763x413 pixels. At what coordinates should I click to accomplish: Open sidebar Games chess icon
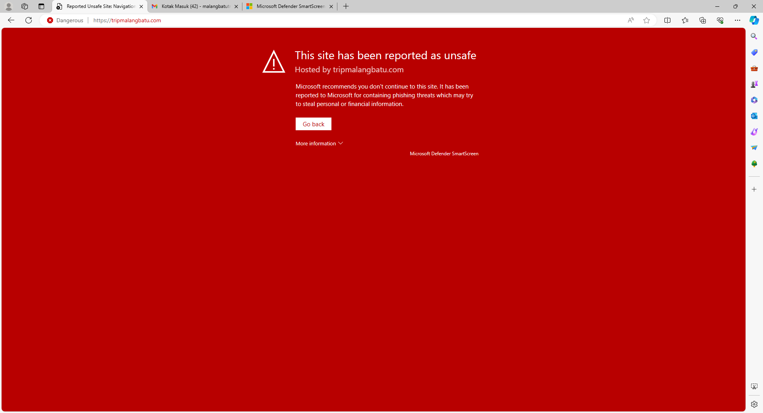pyautogui.click(x=754, y=84)
